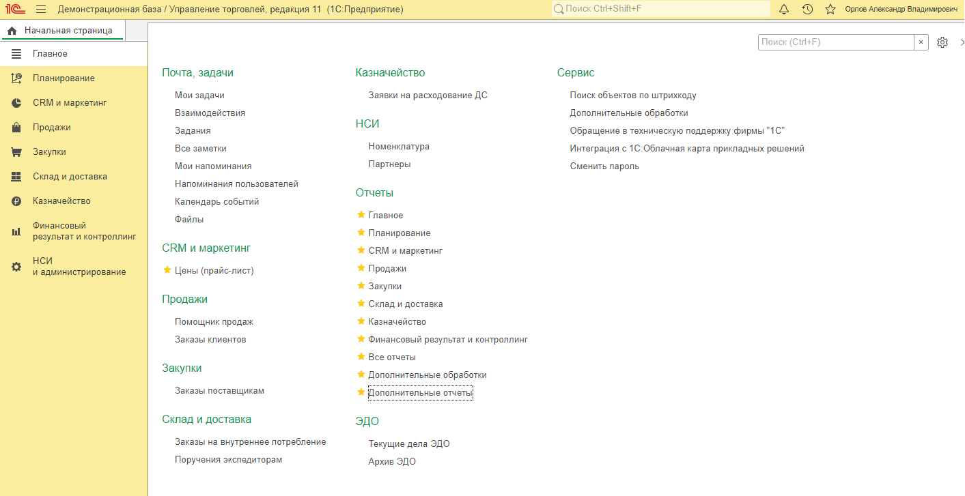Open settings gear next to the search field
The height and width of the screenshot is (496, 965).
[x=942, y=42]
